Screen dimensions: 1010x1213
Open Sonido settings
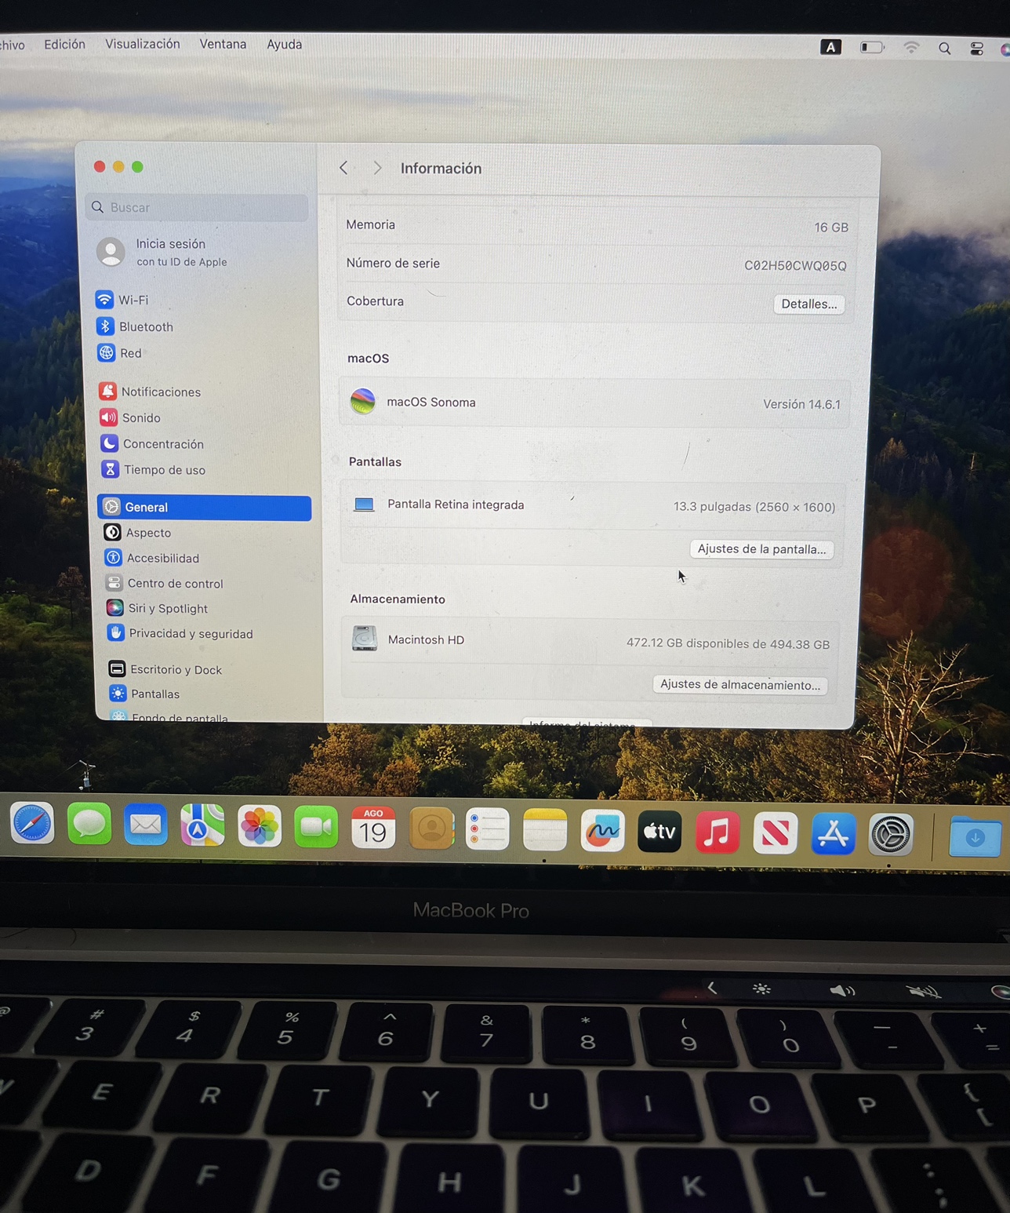(131, 417)
